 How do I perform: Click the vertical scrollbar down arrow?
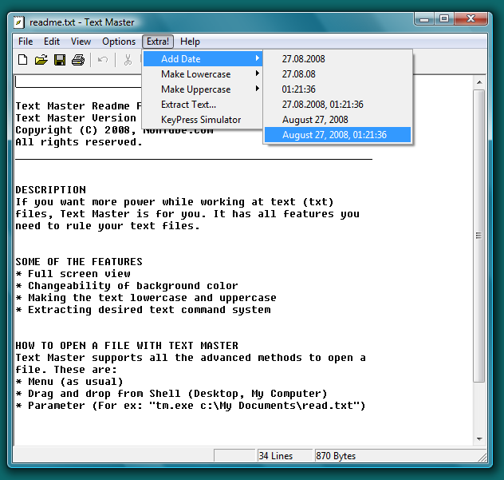click(x=478, y=438)
